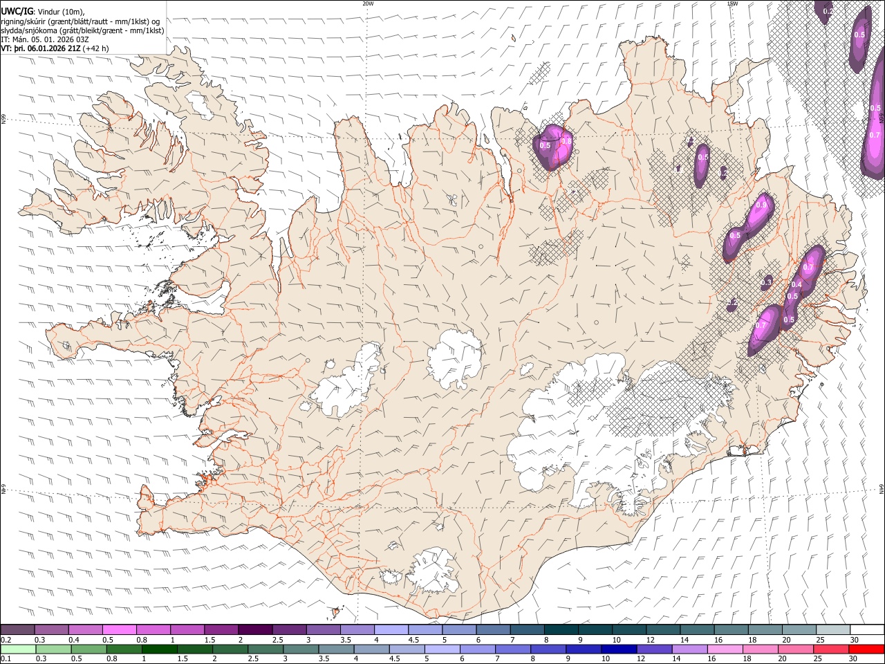Screen dimensions: 885x664
Task: Pick the lower legend swatch between 0.5 and 0.8
Action: [x=88, y=649]
